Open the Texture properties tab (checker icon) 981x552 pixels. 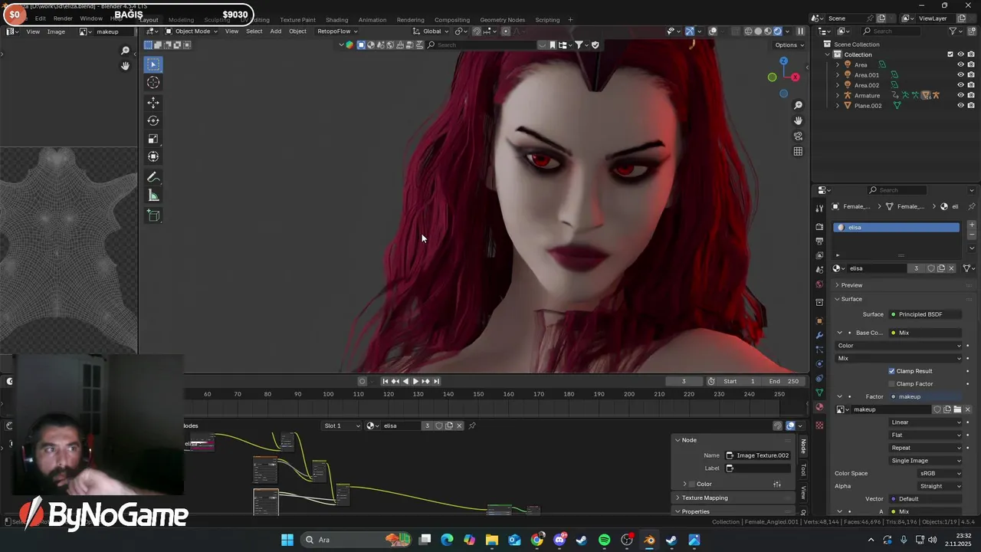tap(819, 425)
